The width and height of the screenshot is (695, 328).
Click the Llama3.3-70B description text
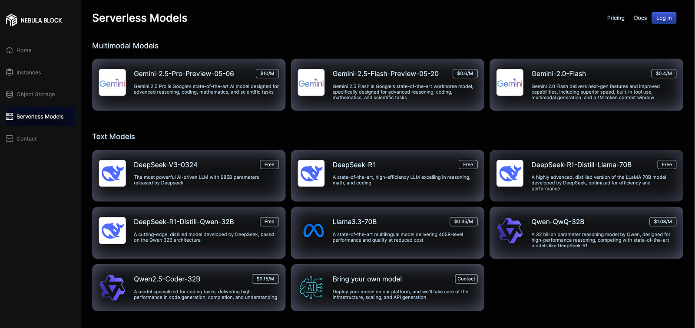point(398,237)
